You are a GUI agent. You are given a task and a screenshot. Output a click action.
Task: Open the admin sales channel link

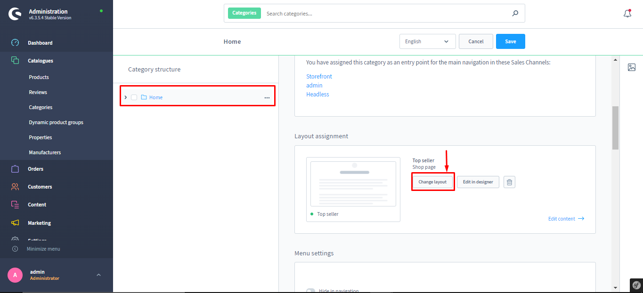tap(314, 85)
